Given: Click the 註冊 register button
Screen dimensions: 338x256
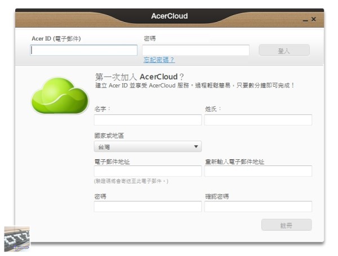Looking at the screenshot, I should click(x=287, y=225).
